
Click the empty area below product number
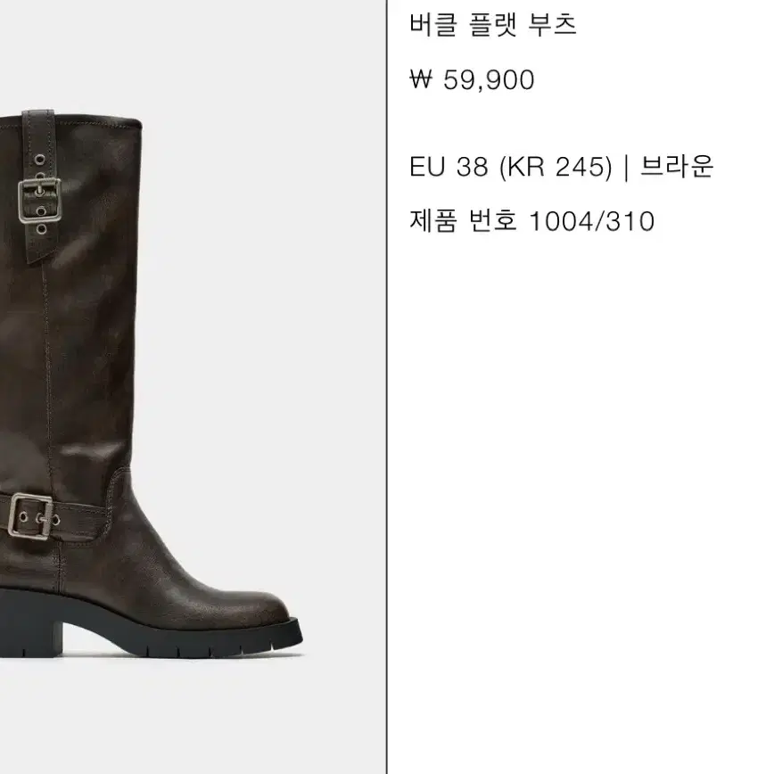pos(580,494)
